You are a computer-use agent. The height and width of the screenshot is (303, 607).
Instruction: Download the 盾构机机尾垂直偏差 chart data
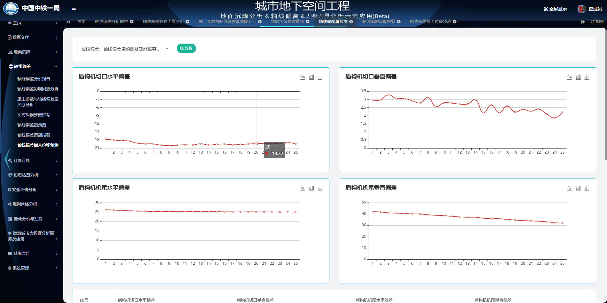pos(587,188)
